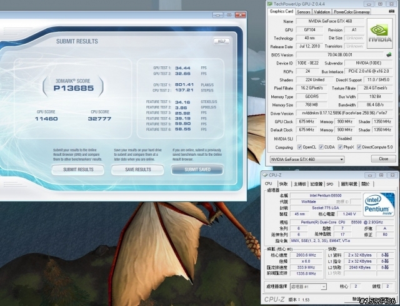400x306 pixels.
Task: Click the Memory Size 768 MB field
Action: (311, 105)
